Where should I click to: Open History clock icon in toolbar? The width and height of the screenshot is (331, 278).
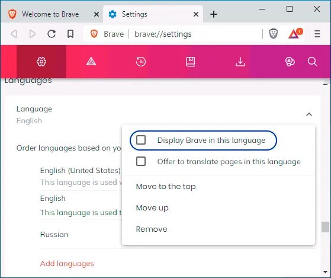coord(141,62)
